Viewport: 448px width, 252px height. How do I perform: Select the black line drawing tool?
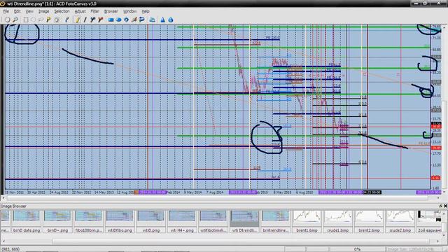(85, 20)
